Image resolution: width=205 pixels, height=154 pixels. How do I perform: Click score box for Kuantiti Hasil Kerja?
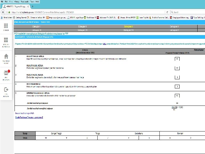tap(177, 59)
